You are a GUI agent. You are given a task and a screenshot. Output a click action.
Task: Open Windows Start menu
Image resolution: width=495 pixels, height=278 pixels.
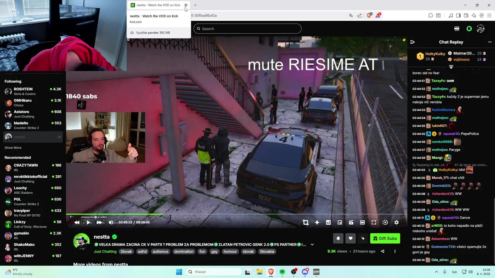click(x=179, y=272)
